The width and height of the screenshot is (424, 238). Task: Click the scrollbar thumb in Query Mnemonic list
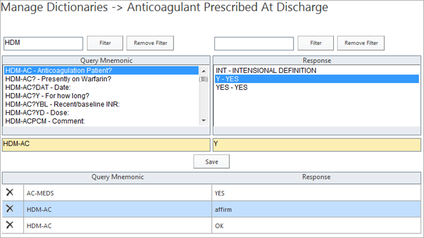coord(203,79)
